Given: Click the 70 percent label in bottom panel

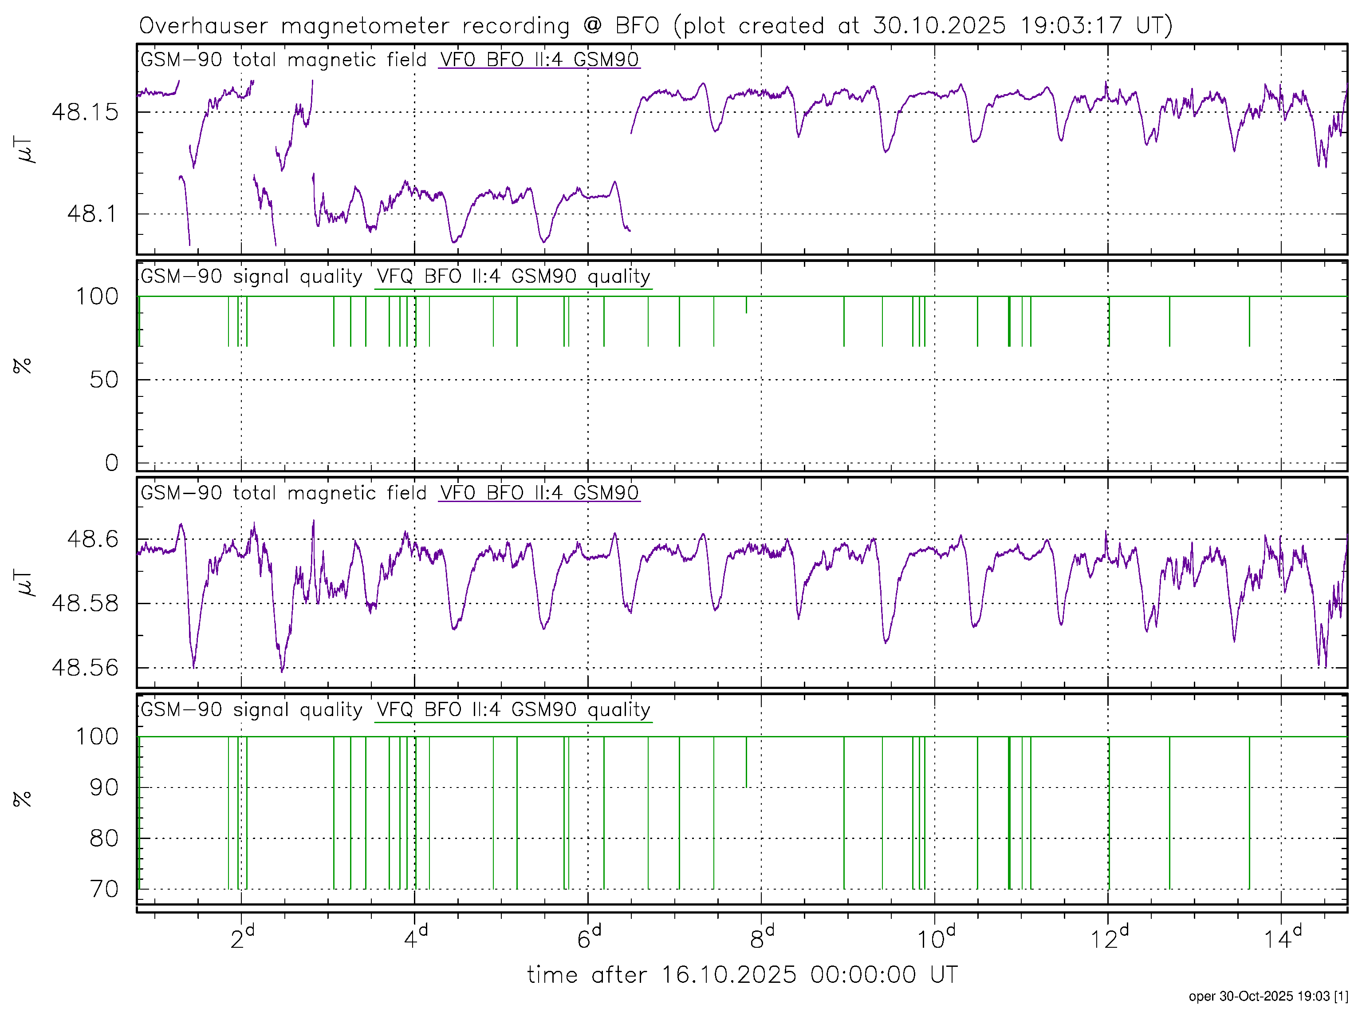Looking at the screenshot, I should (x=103, y=889).
